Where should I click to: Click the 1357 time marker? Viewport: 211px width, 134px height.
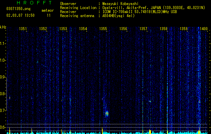[143, 28]
